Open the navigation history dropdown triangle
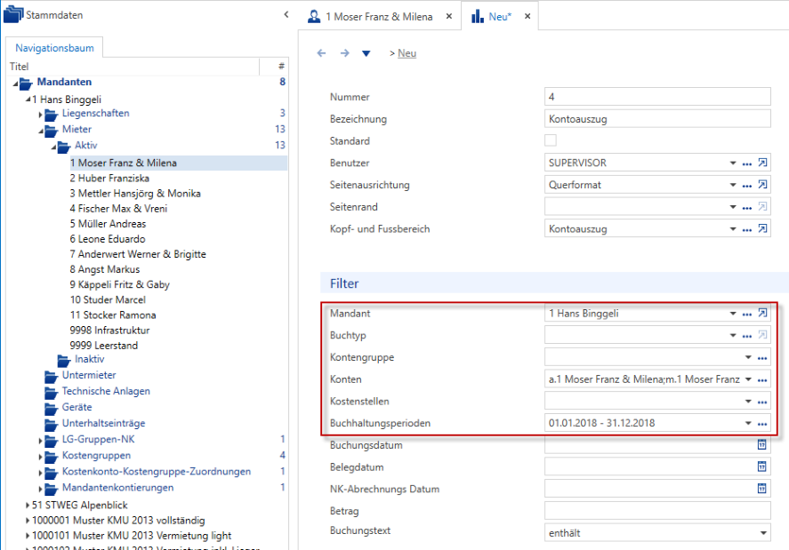 click(366, 54)
